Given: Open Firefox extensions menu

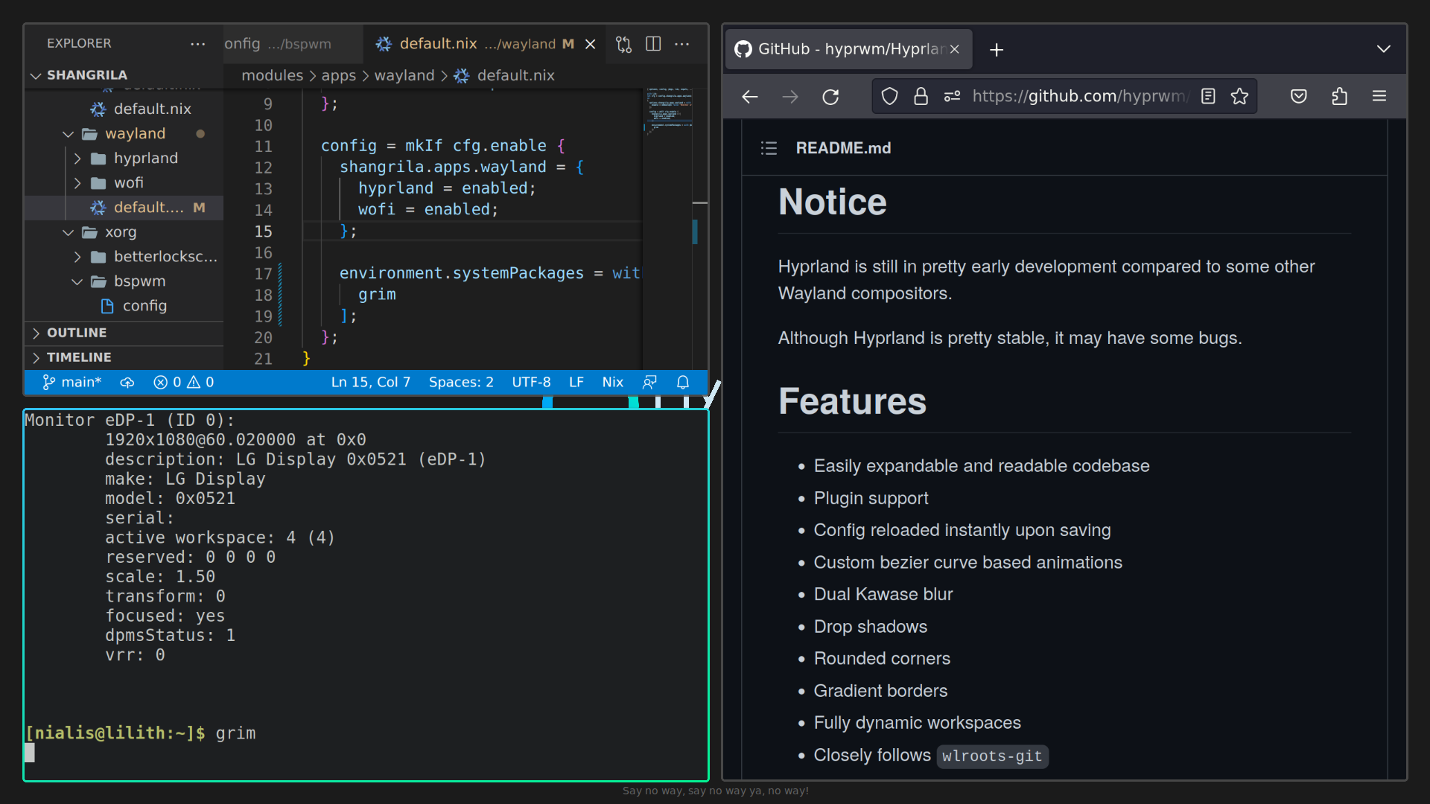Looking at the screenshot, I should tap(1339, 96).
